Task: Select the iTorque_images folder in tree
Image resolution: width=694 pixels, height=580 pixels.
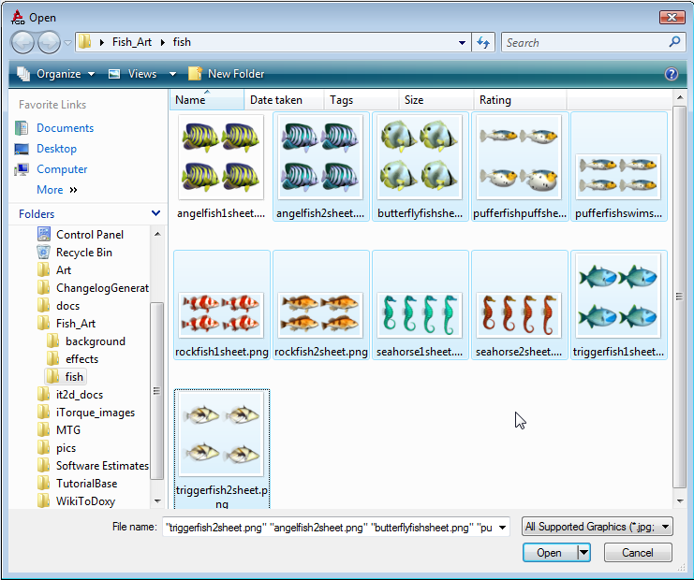Action: [86, 413]
